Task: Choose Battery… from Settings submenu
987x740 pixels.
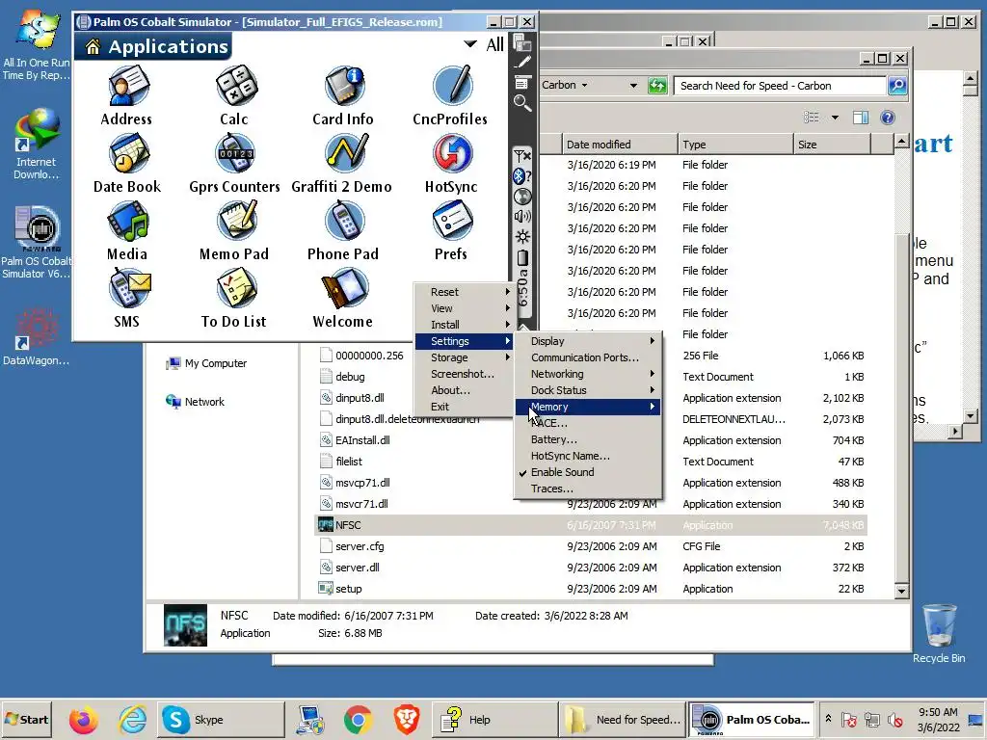Action: pyautogui.click(x=588, y=439)
